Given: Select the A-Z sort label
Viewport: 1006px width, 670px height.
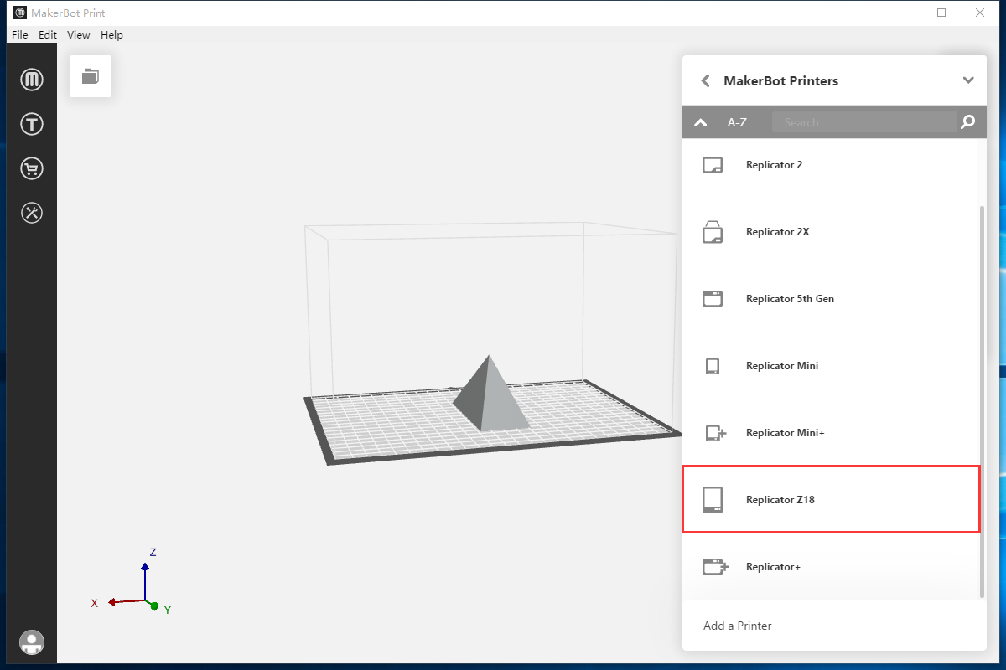Looking at the screenshot, I should (737, 122).
